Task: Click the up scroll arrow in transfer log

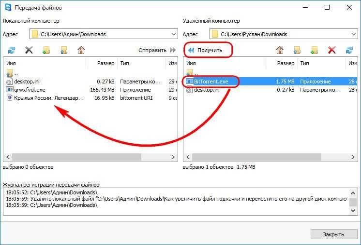Action: click(353, 193)
